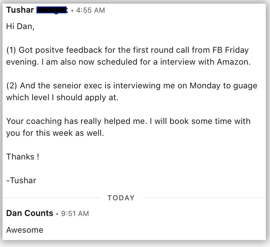Screen dimensions: 270x247
Task: Click the Awesome reply message
Action: 25,230
